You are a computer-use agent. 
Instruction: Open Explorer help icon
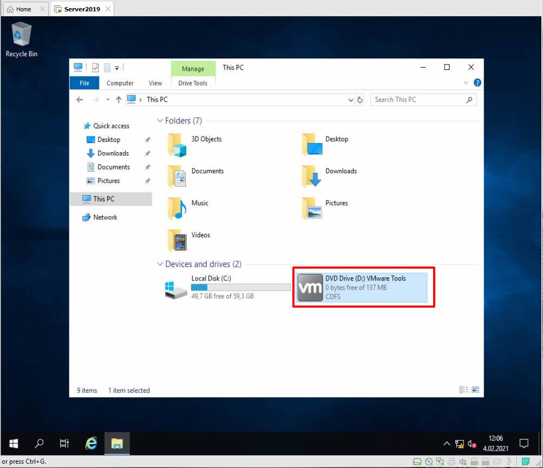coord(477,83)
